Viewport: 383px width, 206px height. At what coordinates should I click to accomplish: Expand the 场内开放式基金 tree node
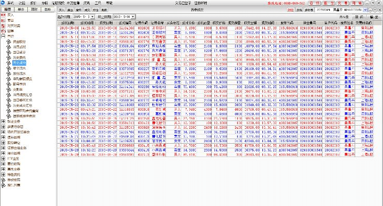coord(3,132)
